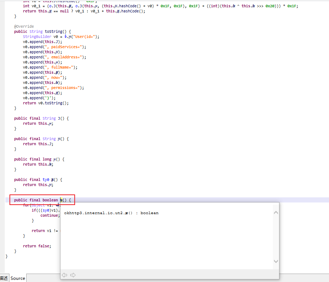Click the ty0 return type
The image size is (329, 282).
46,180
